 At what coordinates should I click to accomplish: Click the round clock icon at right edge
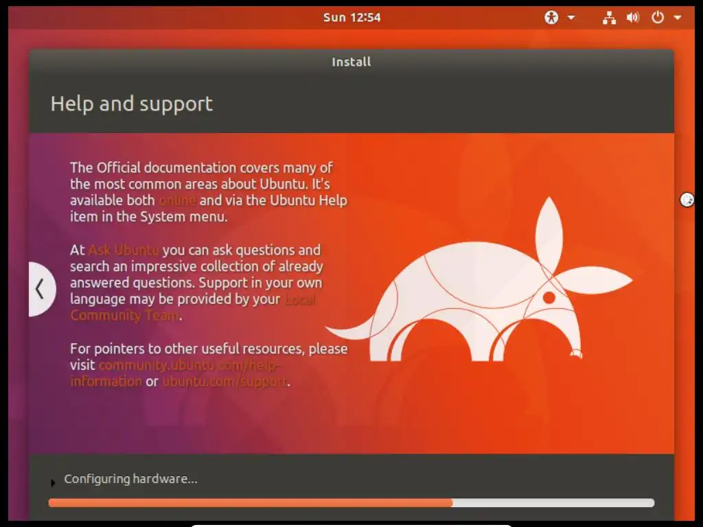(x=687, y=200)
